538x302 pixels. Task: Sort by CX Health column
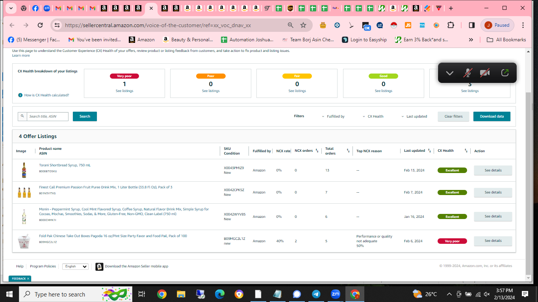tap(466, 151)
